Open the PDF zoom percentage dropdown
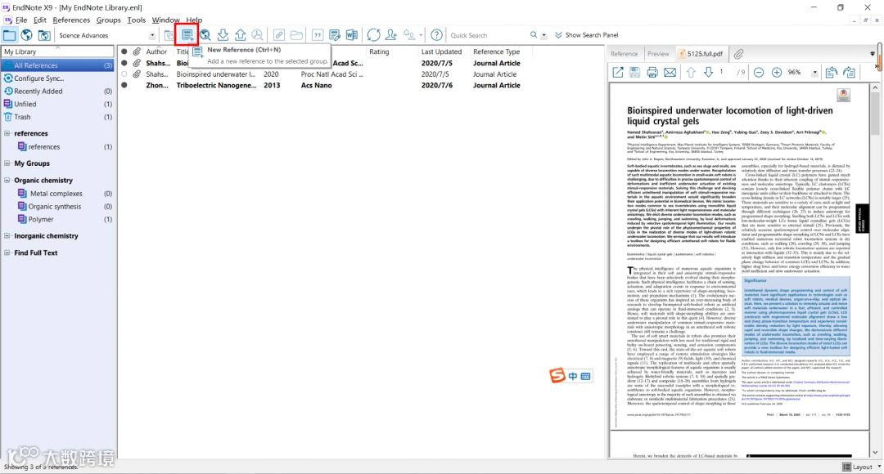The width and height of the screenshot is (884, 474). 814,72
